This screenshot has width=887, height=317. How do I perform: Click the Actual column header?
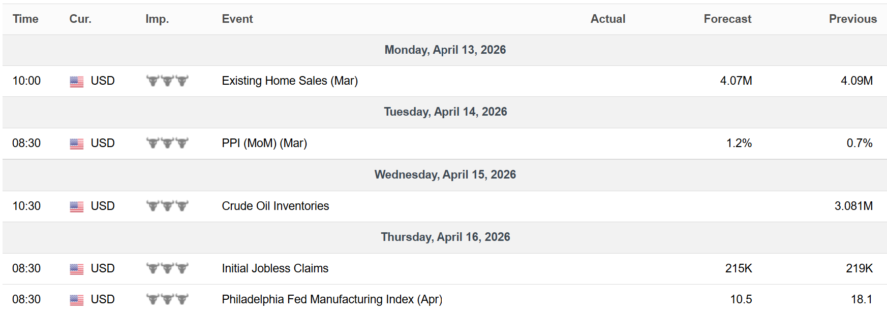(607, 19)
